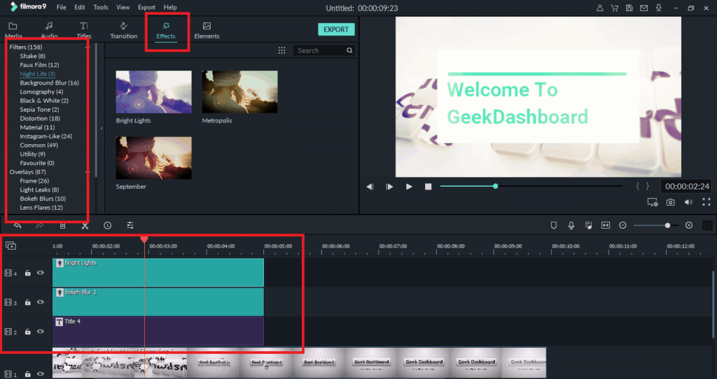
Task: Click the timeline zoom in plus icon
Action: click(x=689, y=225)
